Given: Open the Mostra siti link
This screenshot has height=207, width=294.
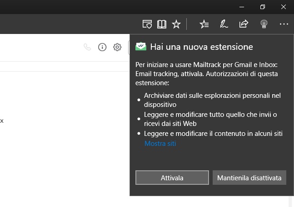Looking at the screenshot, I should [160, 144].
